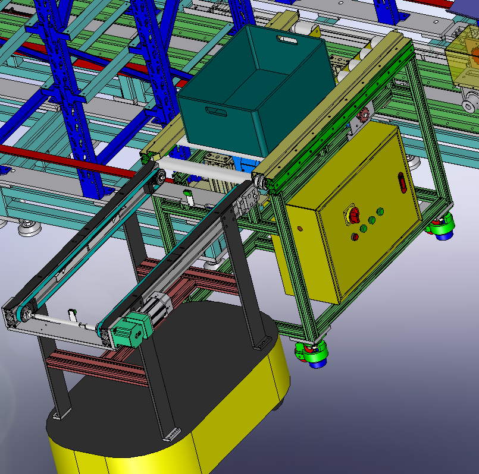
Task: Select the white roller between the two belt conveyors
Action: pyautogui.click(x=205, y=170)
